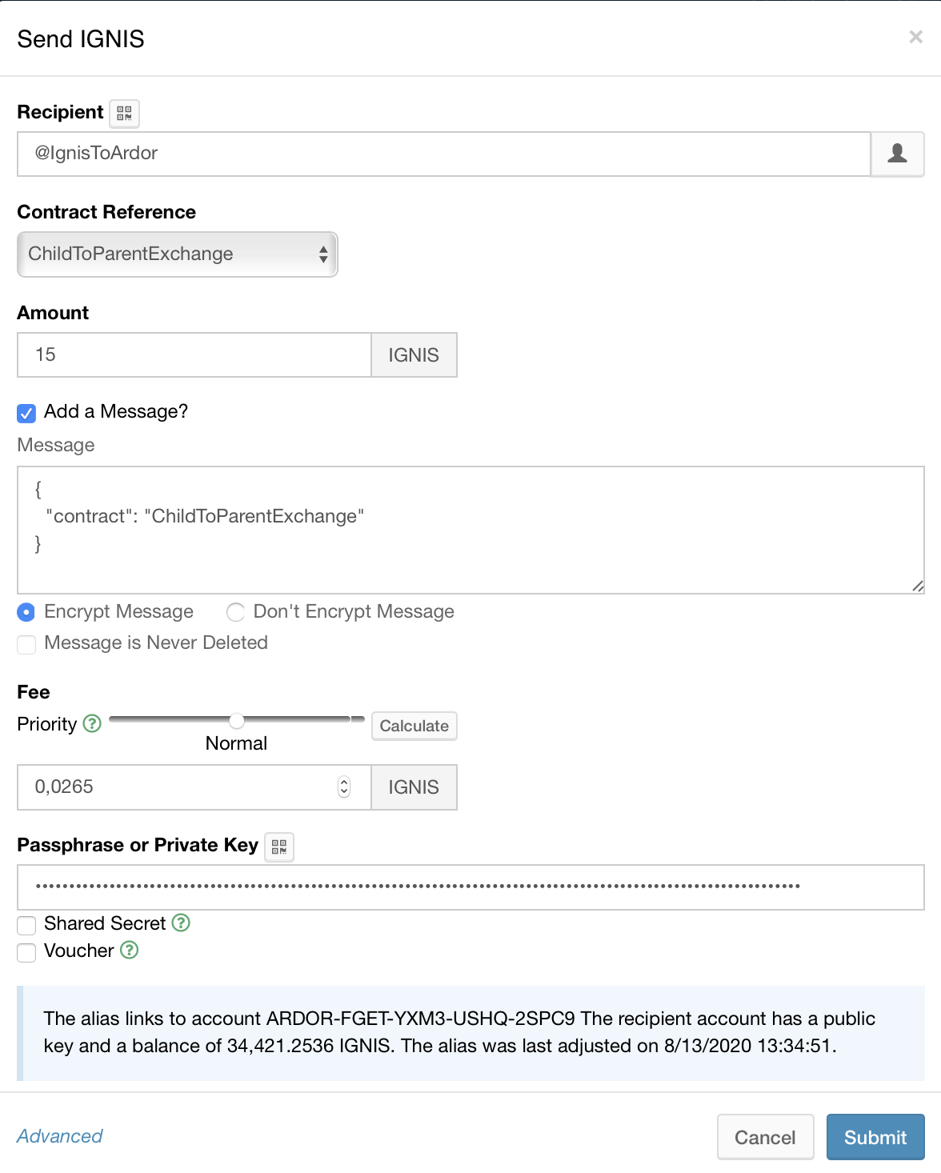The width and height of the screenshot is (941, 1173).
Task: Click the Submit button
Action: click(875, 1137)
